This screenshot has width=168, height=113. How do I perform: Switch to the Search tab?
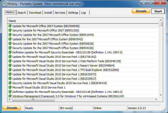[22, 13]
